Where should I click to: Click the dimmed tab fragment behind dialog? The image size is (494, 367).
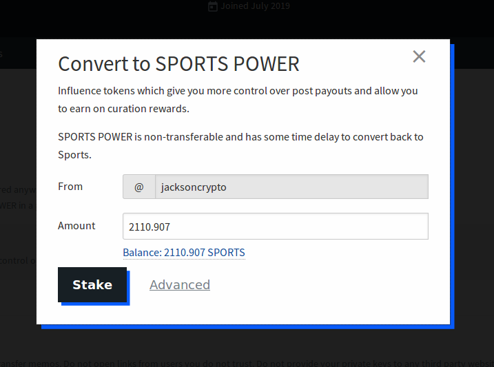tap(1, 54)
